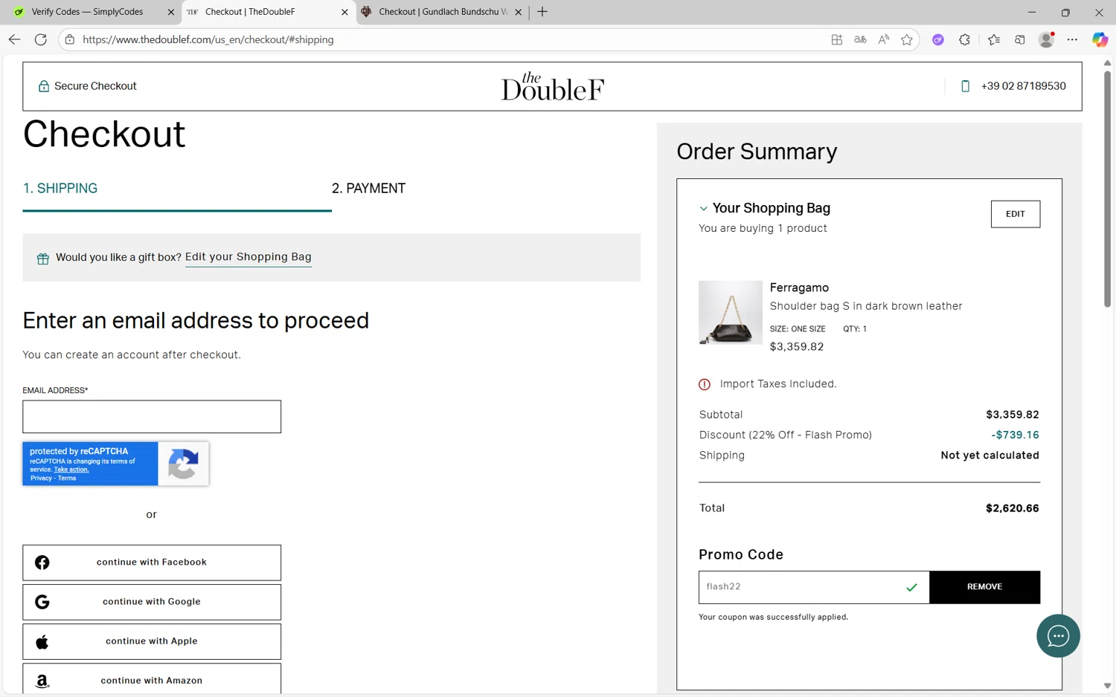
Task: Click the browser address bar URL
Action: point(208,39)
